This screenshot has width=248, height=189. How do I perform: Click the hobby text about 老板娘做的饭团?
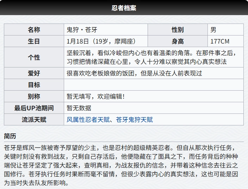pos(134,73)
